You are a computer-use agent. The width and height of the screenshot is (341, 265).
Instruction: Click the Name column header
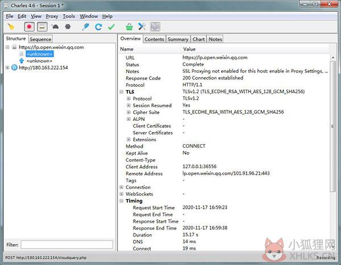tap(150, 49)
